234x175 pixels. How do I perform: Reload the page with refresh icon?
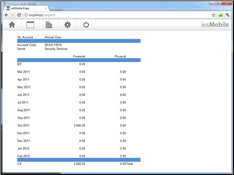pos(19,15)
